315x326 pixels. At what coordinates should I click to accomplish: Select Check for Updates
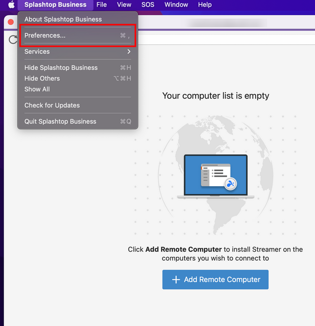(x=78, y=105)
